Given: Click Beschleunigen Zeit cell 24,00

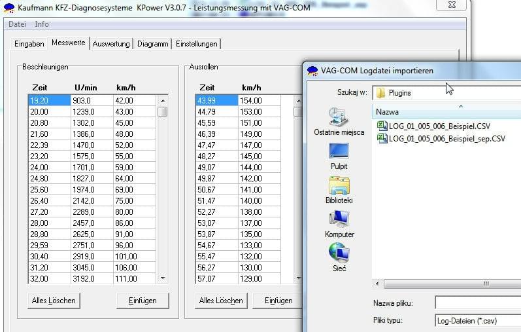Looking at the screenshot, I should coord(50,168).
